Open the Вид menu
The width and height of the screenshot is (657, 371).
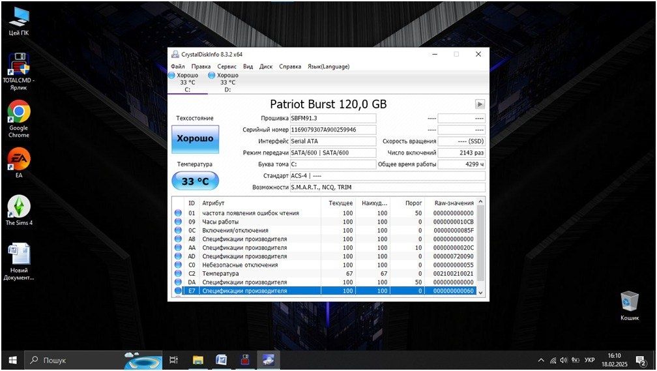pos(248,67)
